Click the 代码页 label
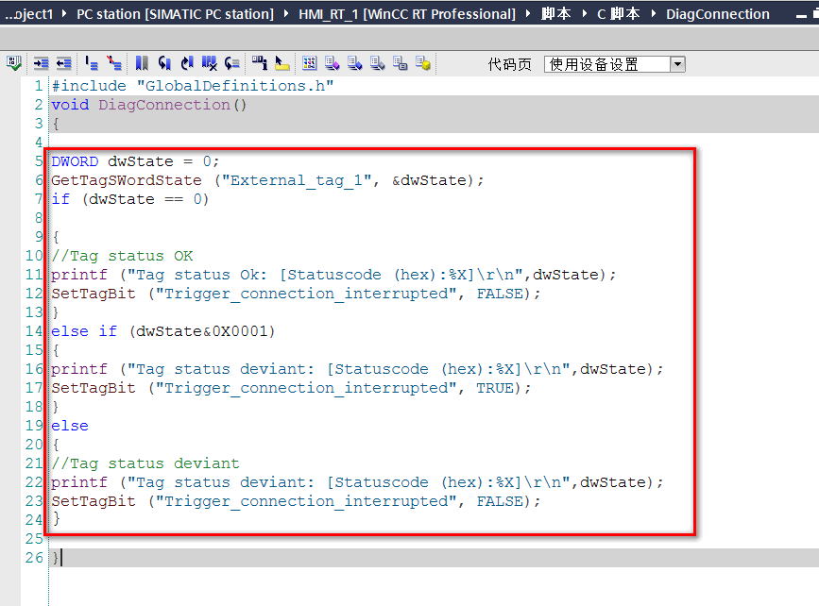Image resolution: width=819 pixels, height=606 pixels. pos(509,64)
